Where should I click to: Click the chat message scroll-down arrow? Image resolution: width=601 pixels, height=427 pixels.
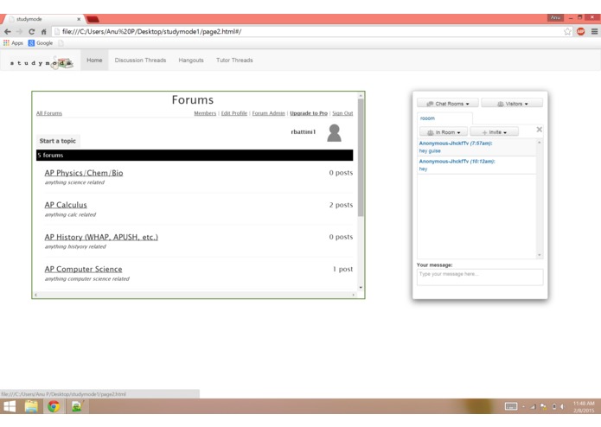[540, 255]
